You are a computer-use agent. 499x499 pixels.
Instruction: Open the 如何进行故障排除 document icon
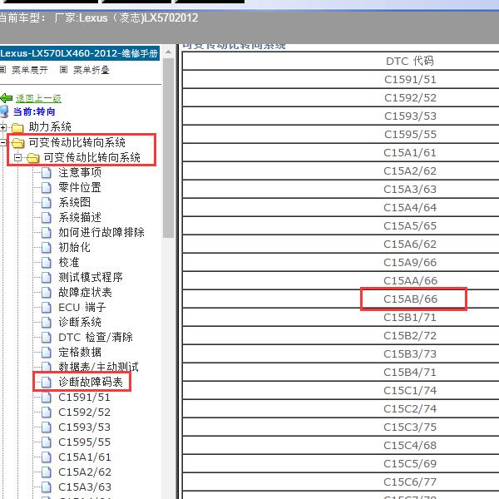pyautogui.click(x=47, y=233)
